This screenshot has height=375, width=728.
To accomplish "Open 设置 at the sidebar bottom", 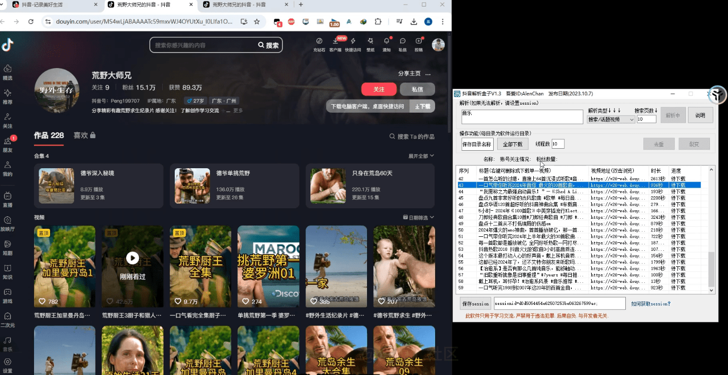I will coord(7,365).
